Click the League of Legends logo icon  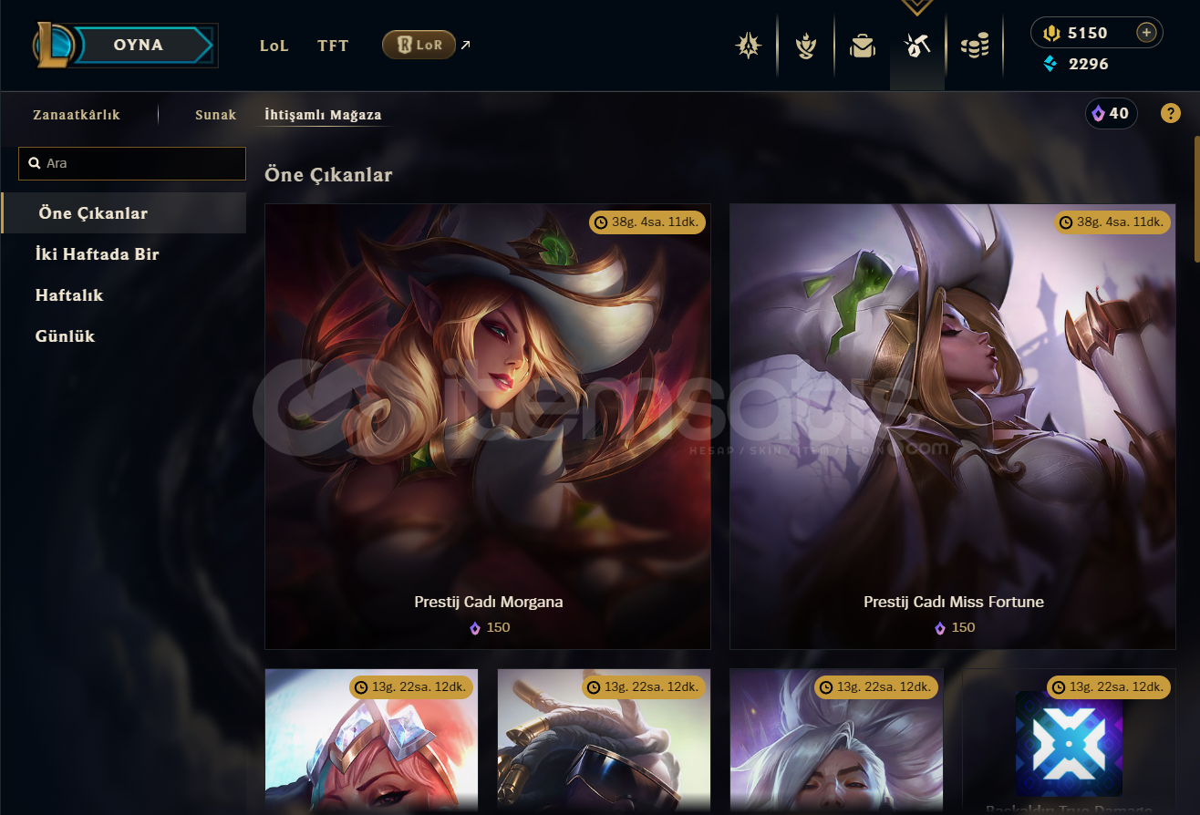[54, 45]
